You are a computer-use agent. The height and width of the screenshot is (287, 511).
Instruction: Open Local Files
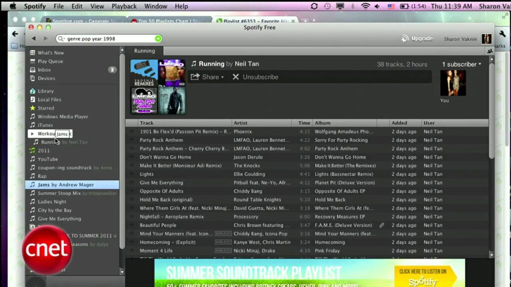coord(49,100)
